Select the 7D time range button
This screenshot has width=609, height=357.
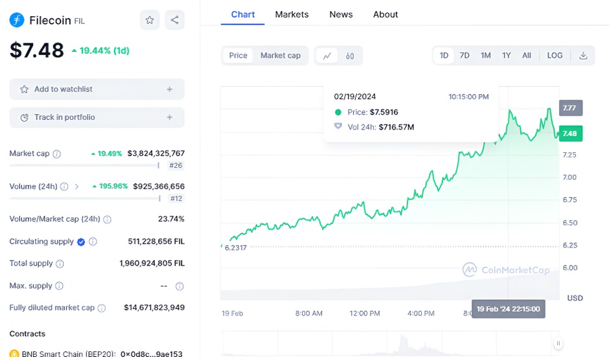(465, 56)
